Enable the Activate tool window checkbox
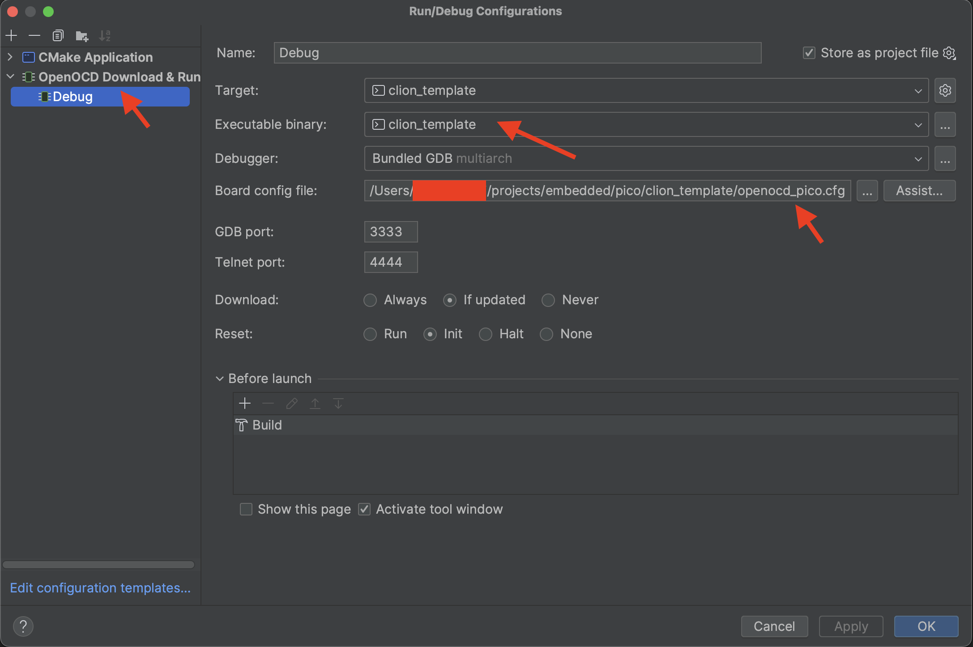 (366, 509)
